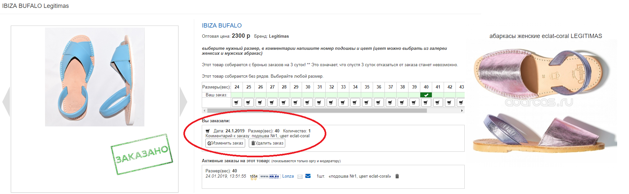Screen dimensions: 629x194
Task: Add size 24 to cart
Action: point(237,103)
